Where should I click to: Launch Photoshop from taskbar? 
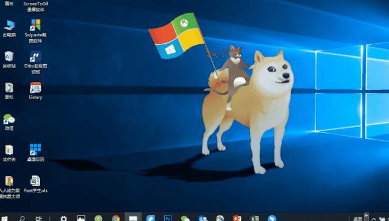168,218
